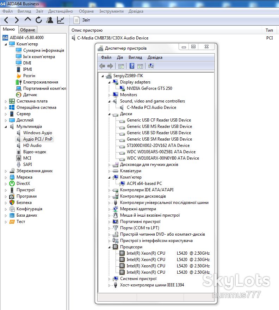Select NVIDIA GeForce GTS 250 device
Viewport: 279px width, 310px height.
(149, 88)
